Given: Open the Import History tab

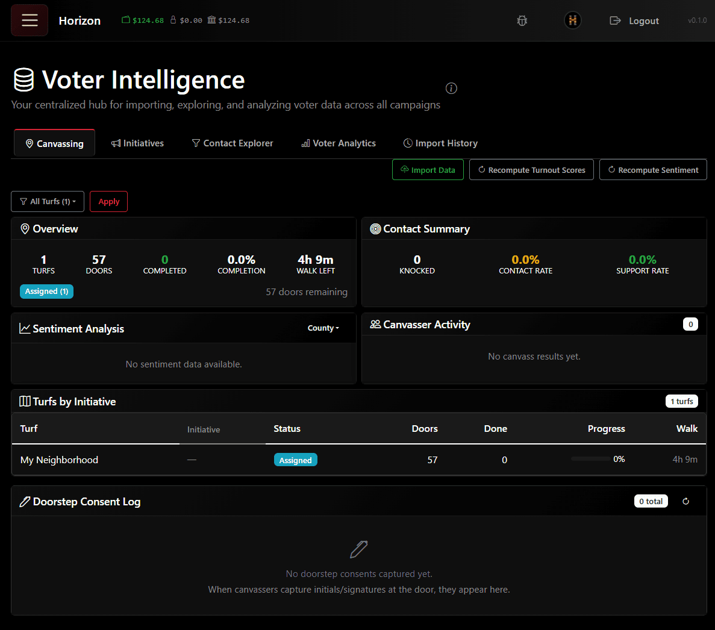Looking at the screenshot, I should click(x=440, y=143).
